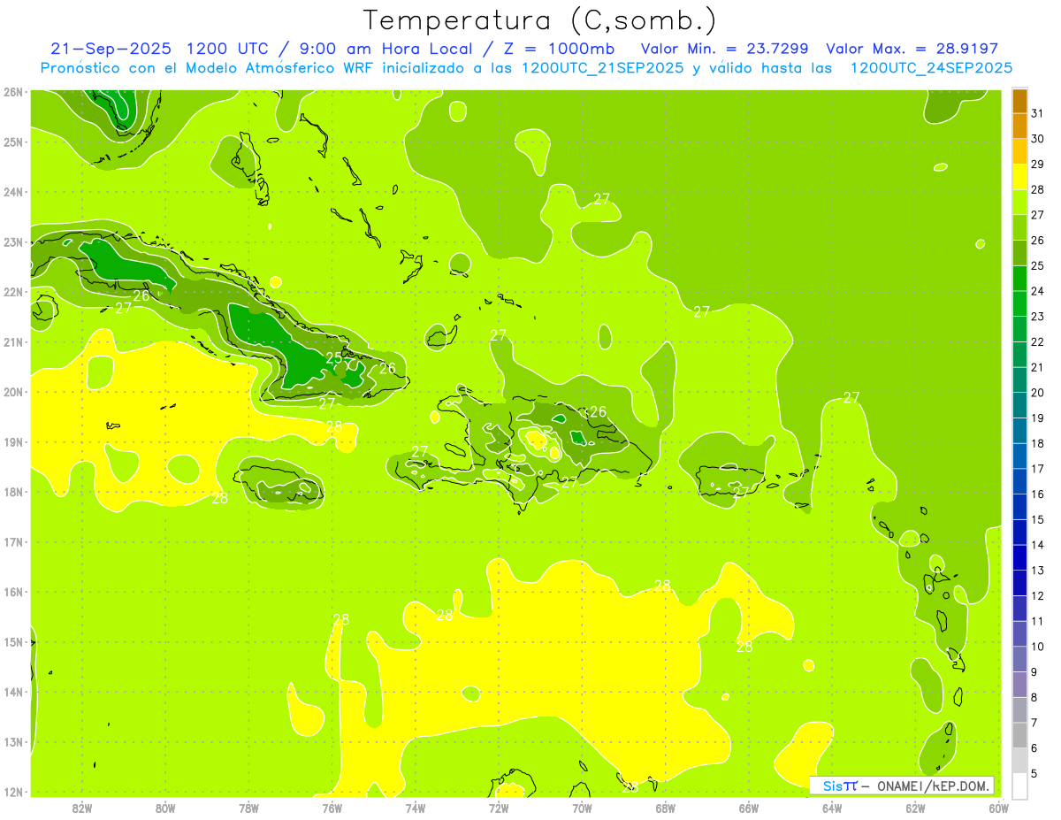The height and width of the screenshot is (820, 1061).
Task: Click the SisTT ONAMET/REP.DOM. logo box
Action: (x=901, y=786)
